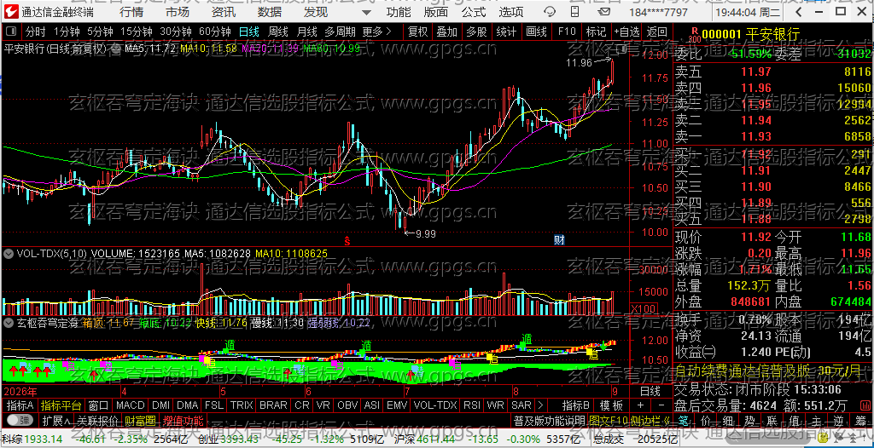Click the 叠加 overlay button
Image resolution: width=874 pixels, height=448 pixels.
(447, 32)
